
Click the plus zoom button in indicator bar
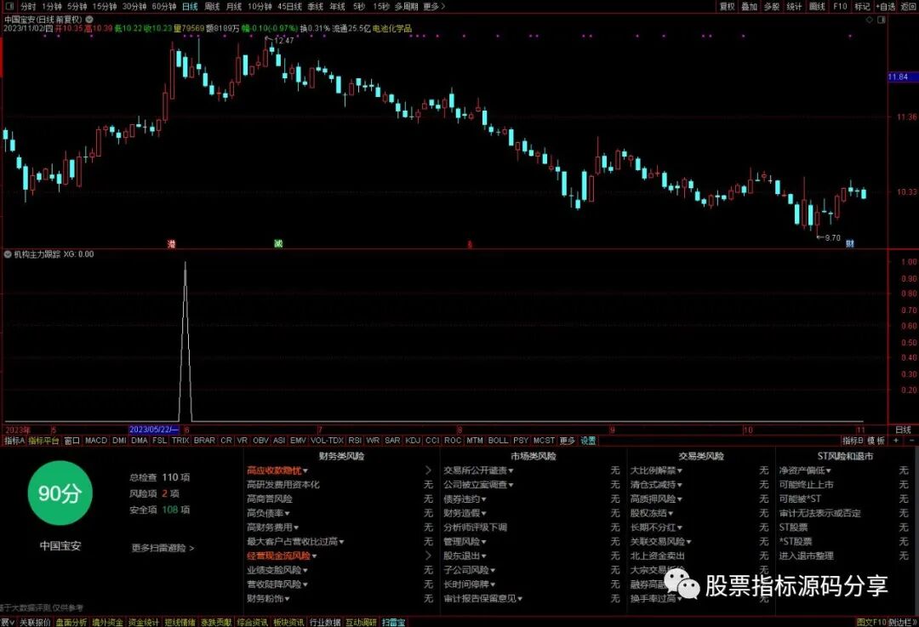click(x=895, y=440)
